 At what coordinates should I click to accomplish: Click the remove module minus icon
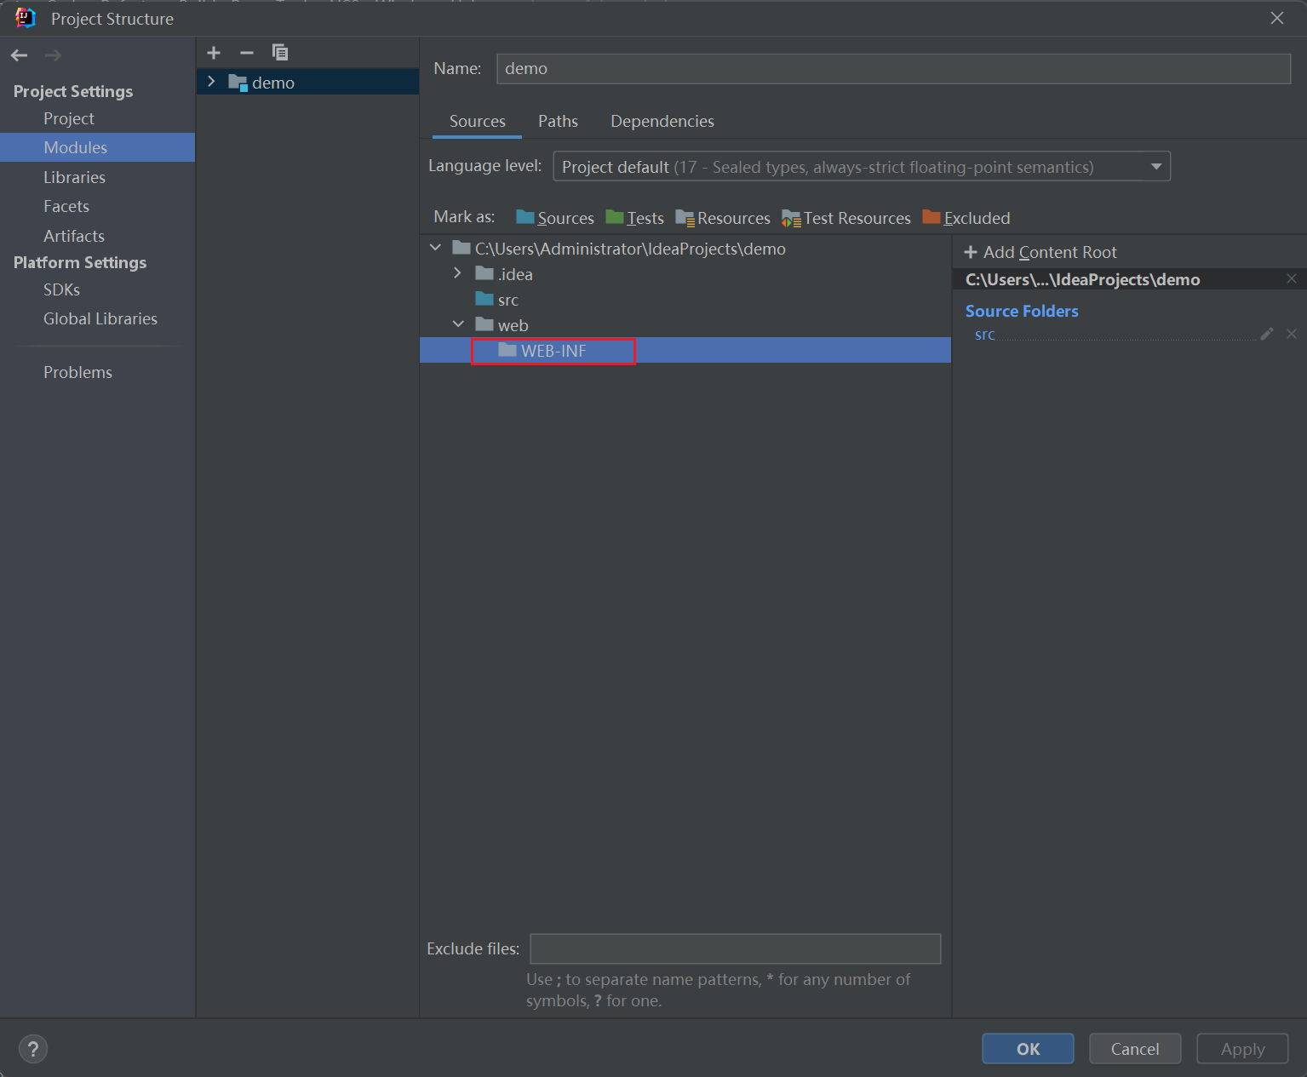coord(247,53)
